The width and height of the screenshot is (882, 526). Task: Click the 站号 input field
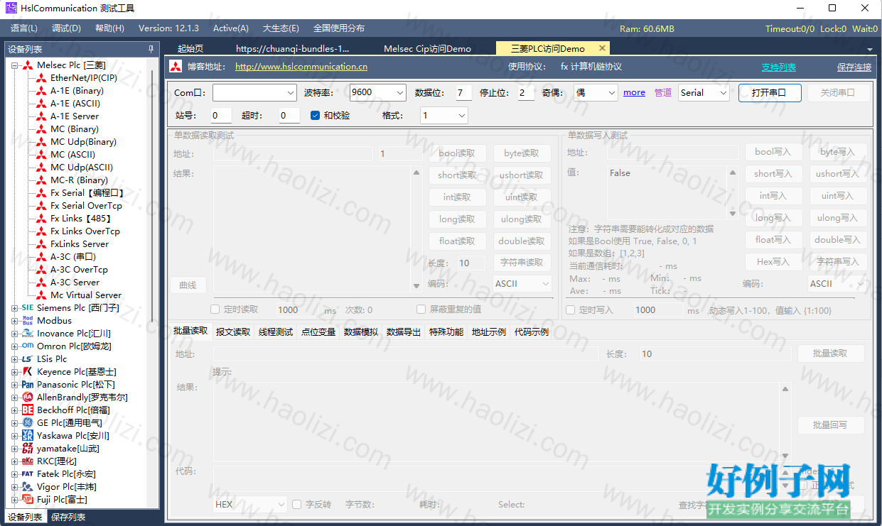click(221, 115)
